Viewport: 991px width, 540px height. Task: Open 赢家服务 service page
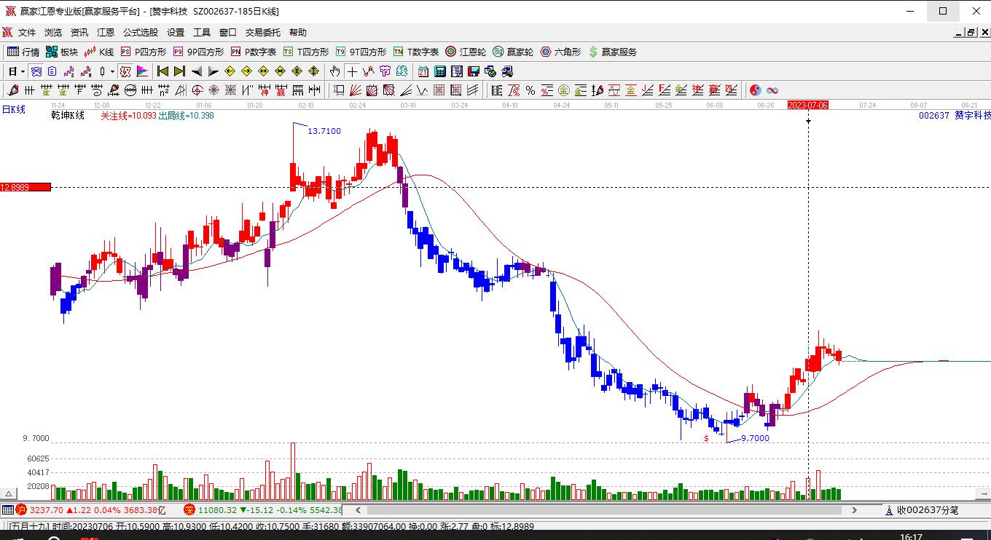point(613,52)
